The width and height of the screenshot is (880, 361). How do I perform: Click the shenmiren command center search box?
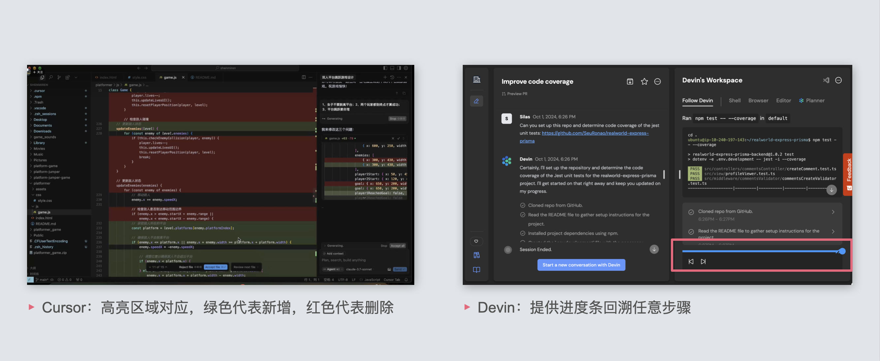pyautogui.click(x=226, y=68)
